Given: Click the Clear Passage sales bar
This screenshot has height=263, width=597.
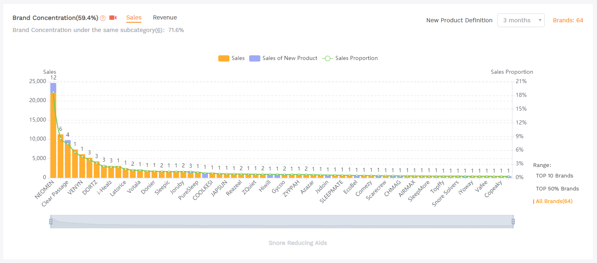Looking at the screenshot, I should [61, 158].
